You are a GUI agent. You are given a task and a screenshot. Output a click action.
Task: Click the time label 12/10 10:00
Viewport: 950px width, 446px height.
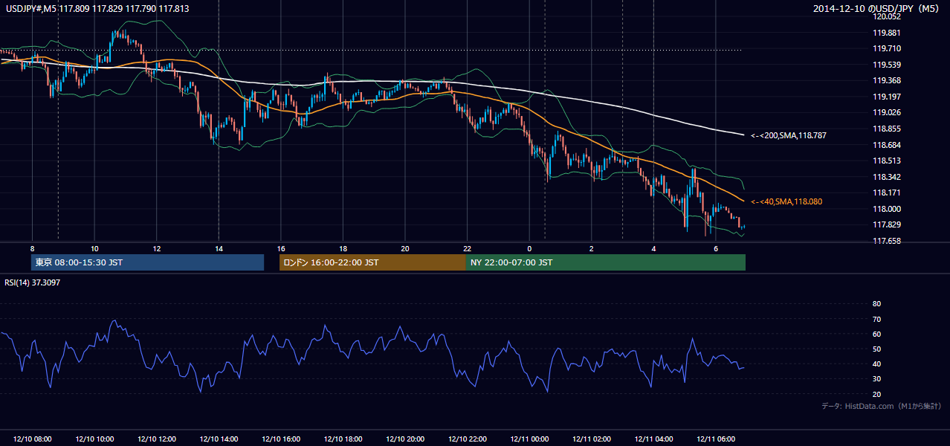pyautogui.click(x=94, y=439)
